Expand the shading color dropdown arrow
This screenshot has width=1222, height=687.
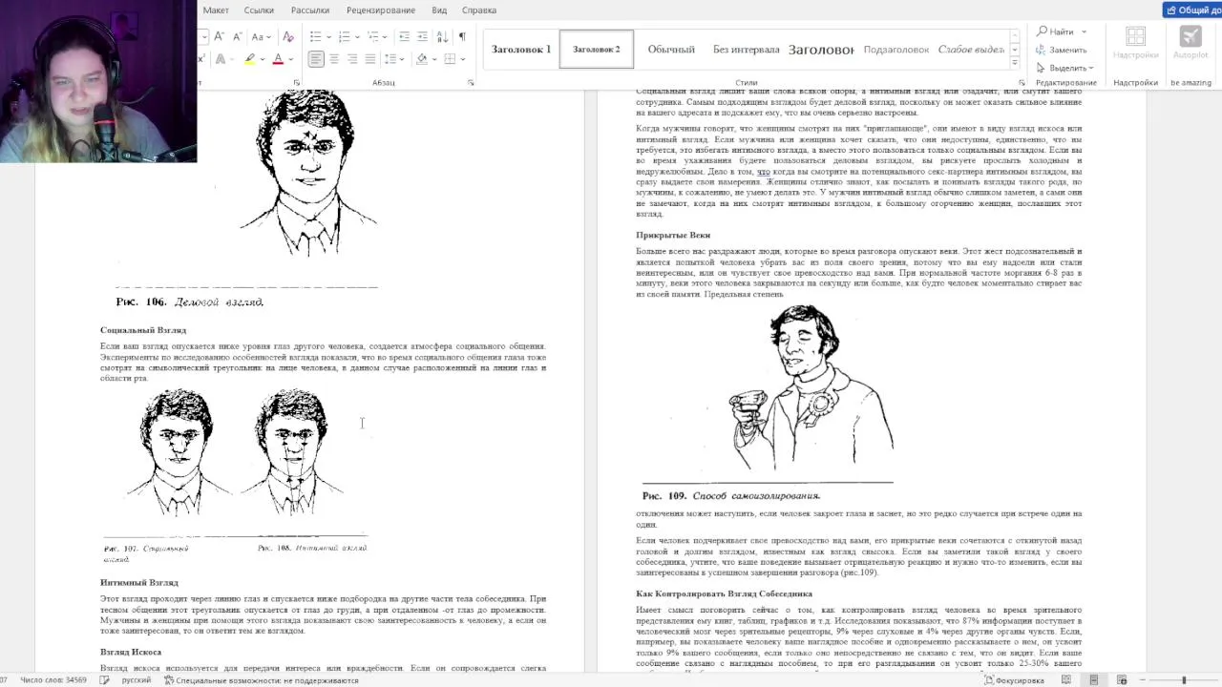433,59
